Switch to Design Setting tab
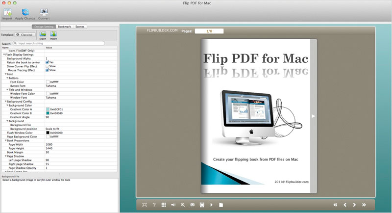 [44, 27]
